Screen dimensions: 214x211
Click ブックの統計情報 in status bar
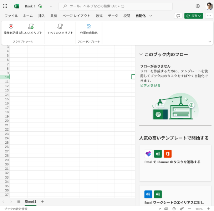pos(16,209)
